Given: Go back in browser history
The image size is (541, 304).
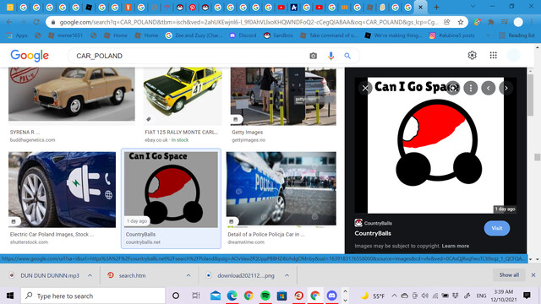Looking at the screenshot, I should pos(9,22).
